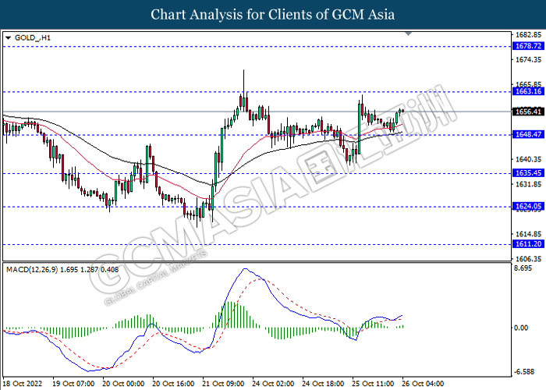Screen dimensions: 546x390
Task: Click the GOLD_,H1 chart title text
Action: click(33, 37)
